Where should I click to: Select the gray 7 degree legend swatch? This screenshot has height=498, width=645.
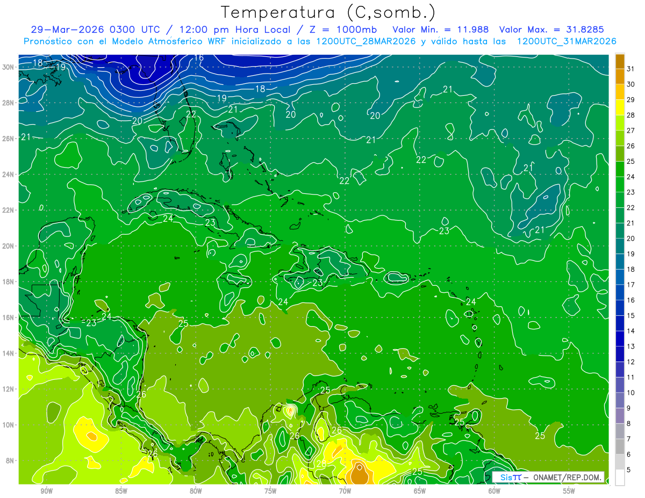pos(620,431)
